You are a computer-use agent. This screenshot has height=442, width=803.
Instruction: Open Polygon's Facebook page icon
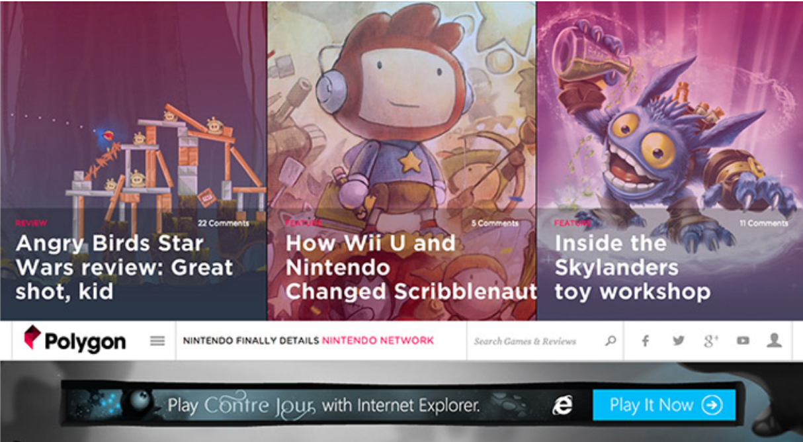646,341
